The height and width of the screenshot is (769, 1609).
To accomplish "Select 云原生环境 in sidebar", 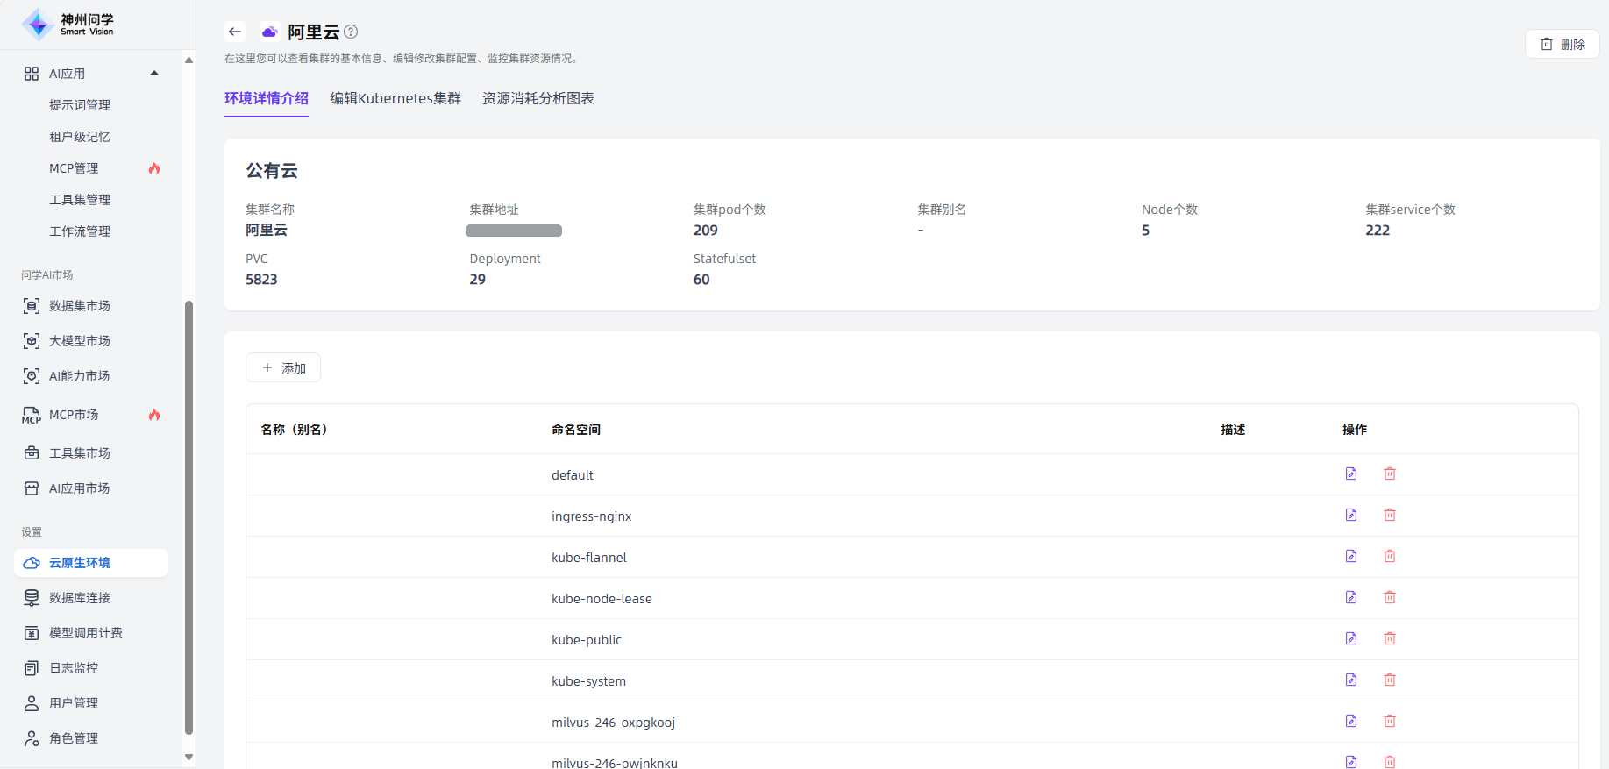I will [91, 563].
